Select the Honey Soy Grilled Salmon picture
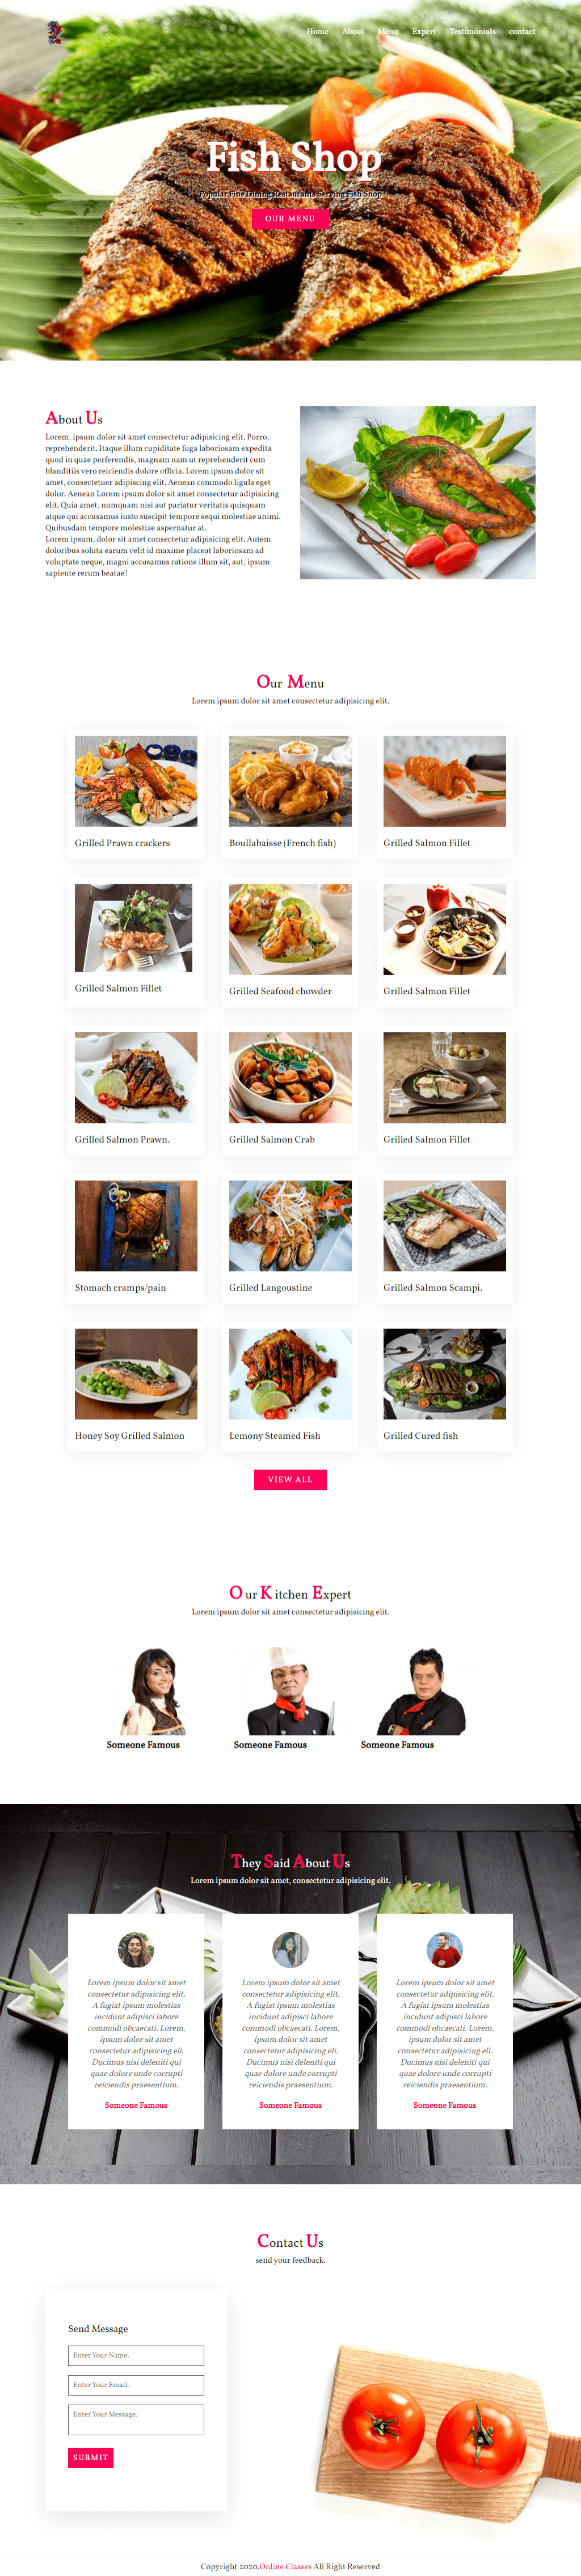 tap(136, 1373)
